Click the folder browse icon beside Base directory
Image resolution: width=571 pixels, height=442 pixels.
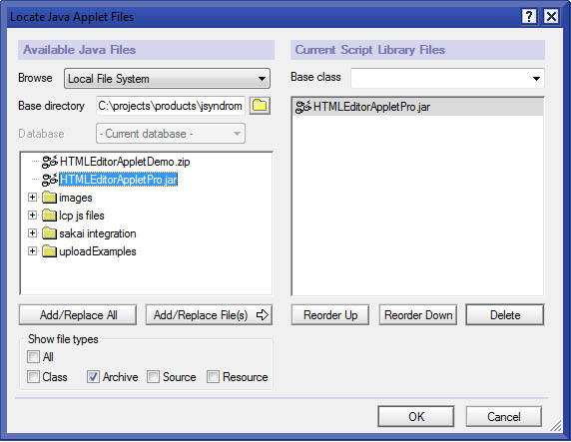coord(260,106)
